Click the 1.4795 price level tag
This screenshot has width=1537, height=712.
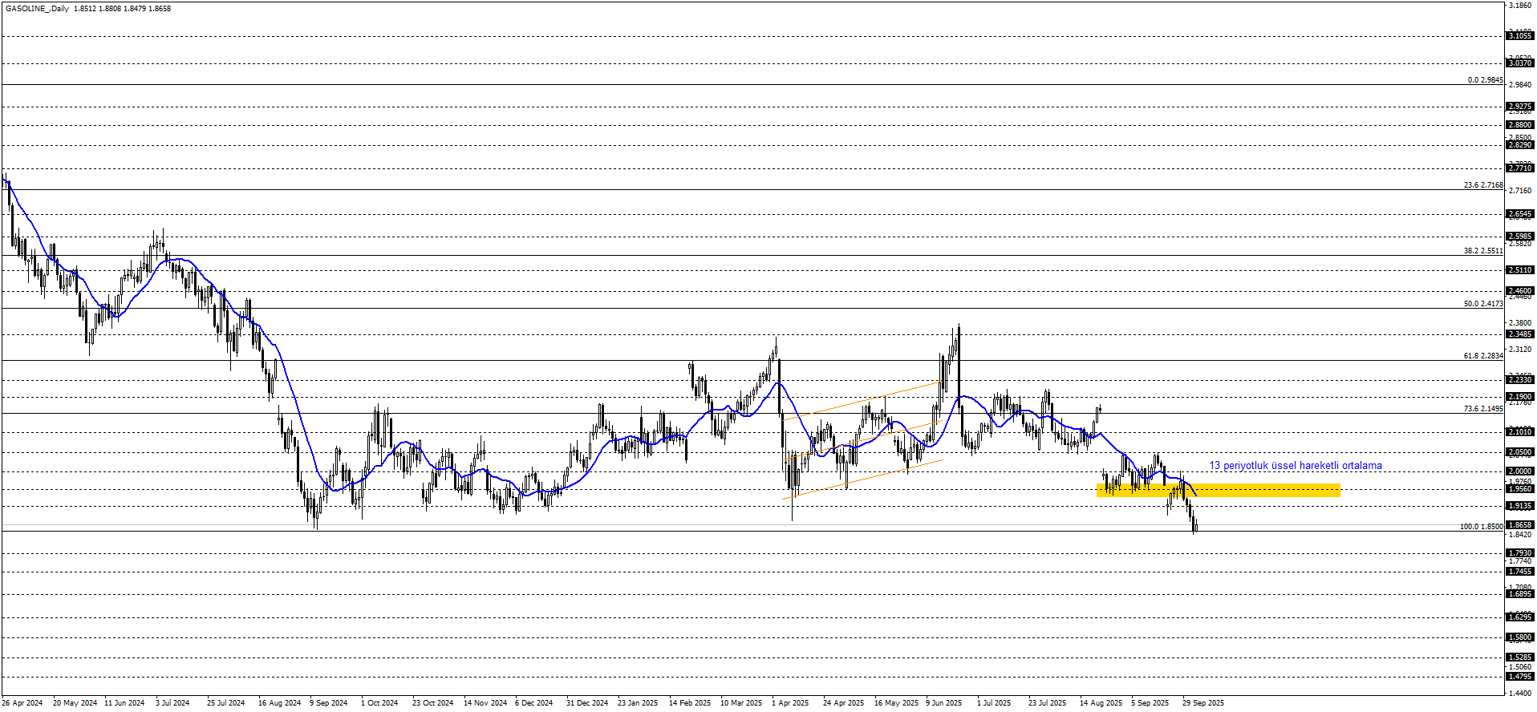[x=1520, y=677]
